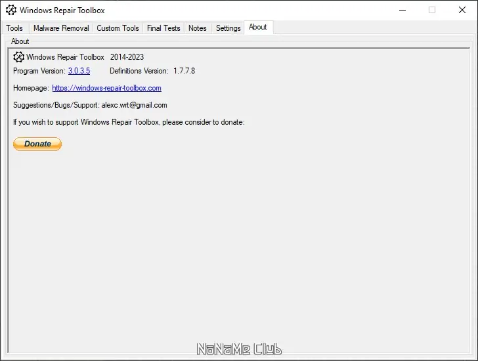Open the windows-repair-toolbox.com homepage link
Screen dimensions: 478x361
click(106, 88)
